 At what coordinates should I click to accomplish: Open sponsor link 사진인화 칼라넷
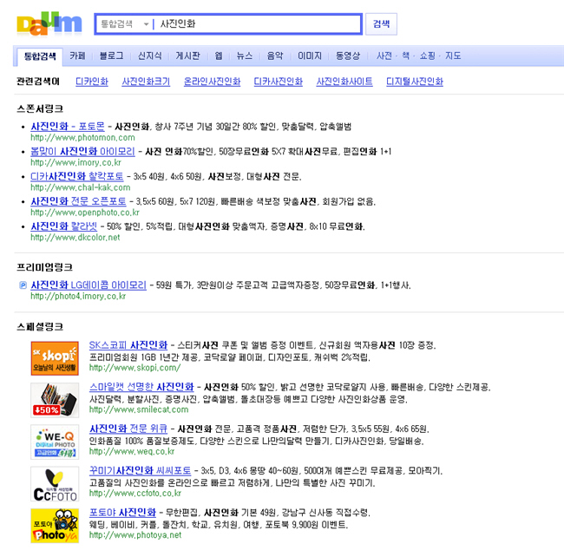pos(63,226)
